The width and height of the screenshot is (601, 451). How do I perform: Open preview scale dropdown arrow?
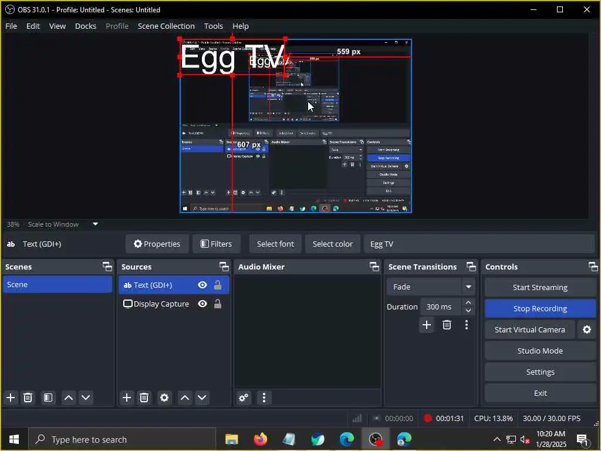(96, 224)
